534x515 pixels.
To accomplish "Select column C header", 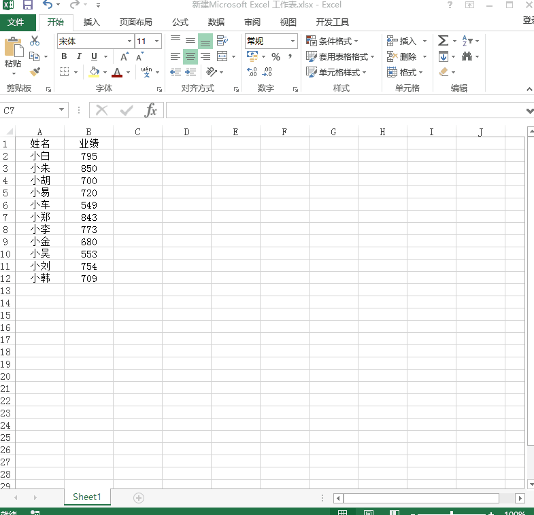I will [137, 132].
